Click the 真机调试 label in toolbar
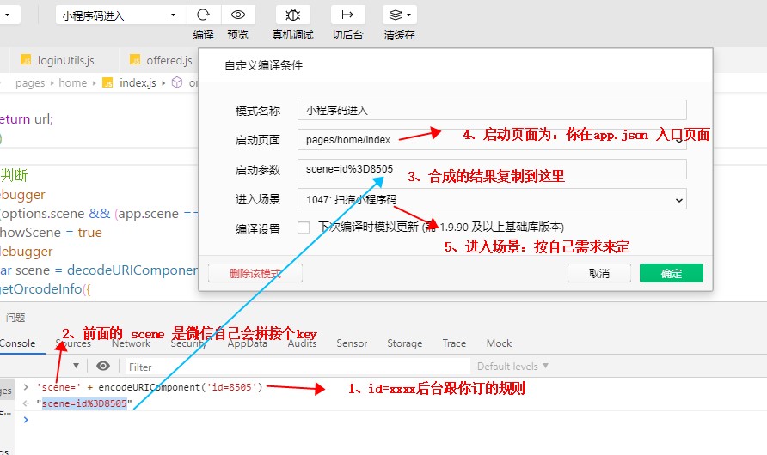Screen dimensions: 767x455 tap(292, 35)
